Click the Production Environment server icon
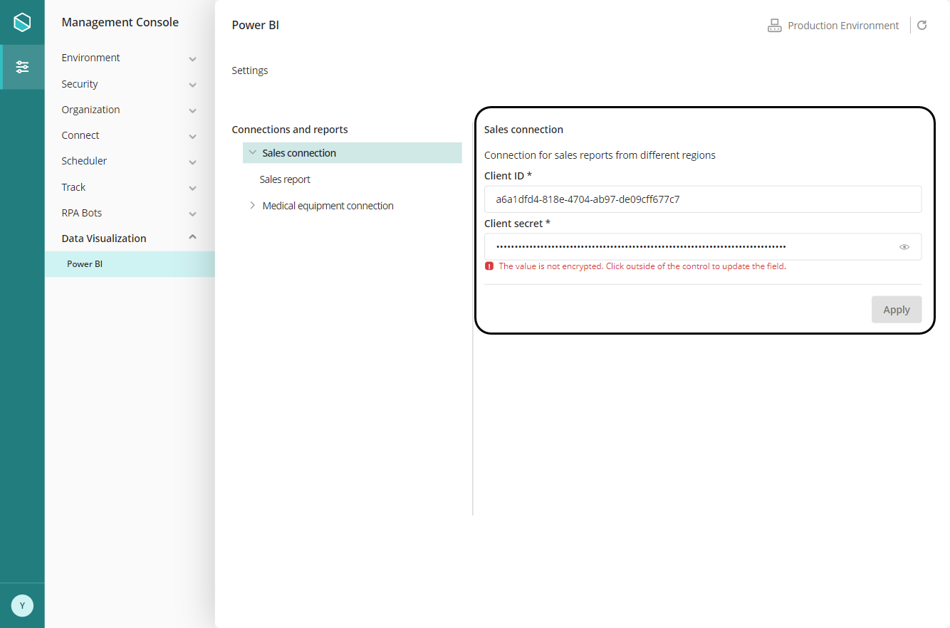Screen dimensions: 950x628 coord(774,26)
